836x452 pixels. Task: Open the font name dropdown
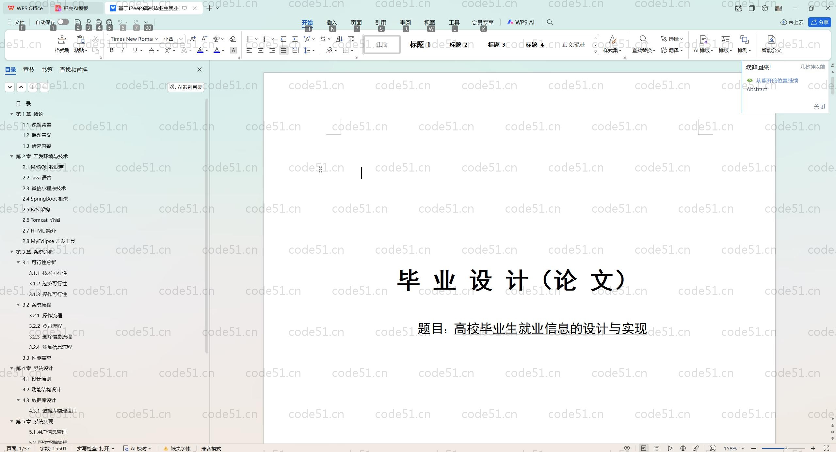point(156,39)
